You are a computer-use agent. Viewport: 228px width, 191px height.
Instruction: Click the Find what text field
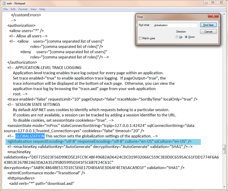[175, 25]
